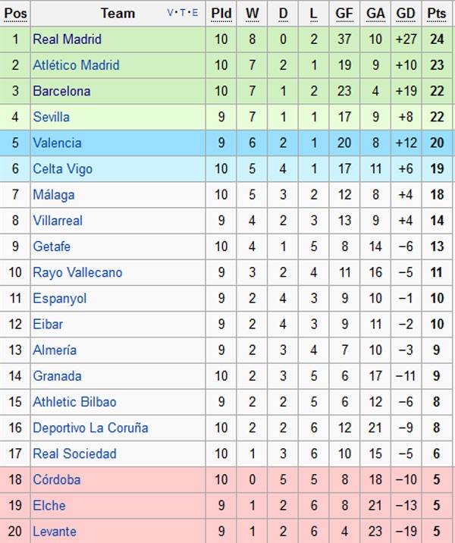Click the Eibar team link
The image size is (455, 543).
pos(48,324)
